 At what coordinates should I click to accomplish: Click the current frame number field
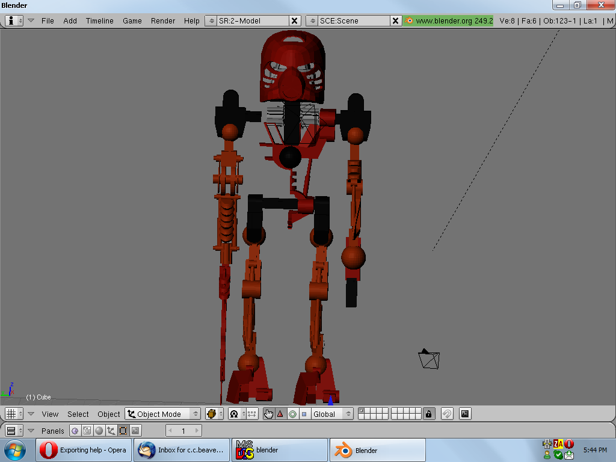click(183, 431)
